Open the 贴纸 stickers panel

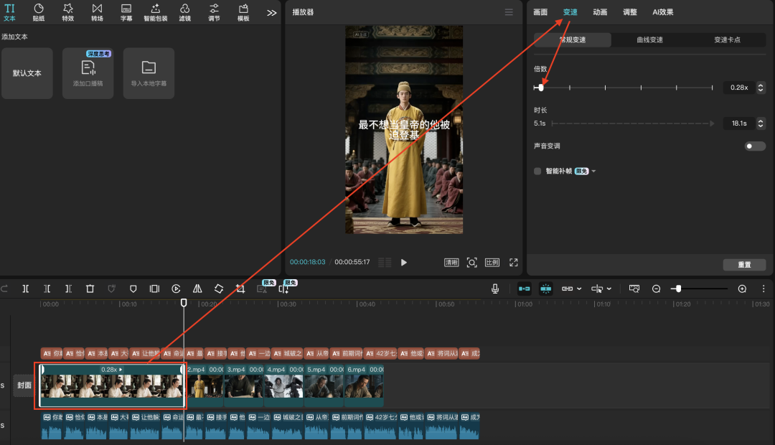(x=39, y=11)
